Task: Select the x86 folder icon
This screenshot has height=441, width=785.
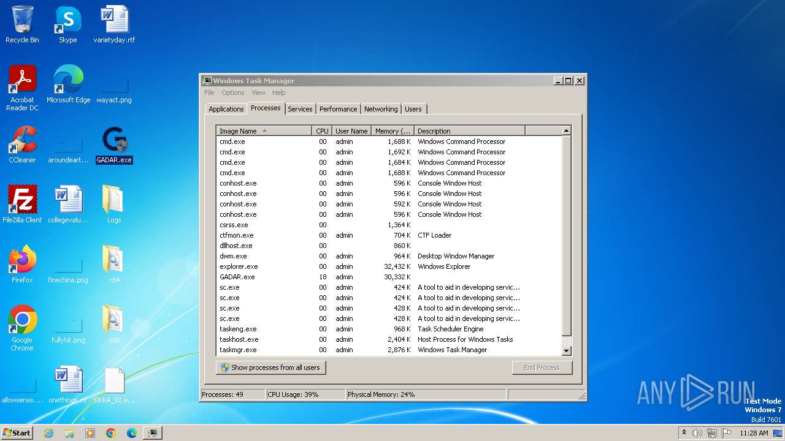Action: point(114,325)
